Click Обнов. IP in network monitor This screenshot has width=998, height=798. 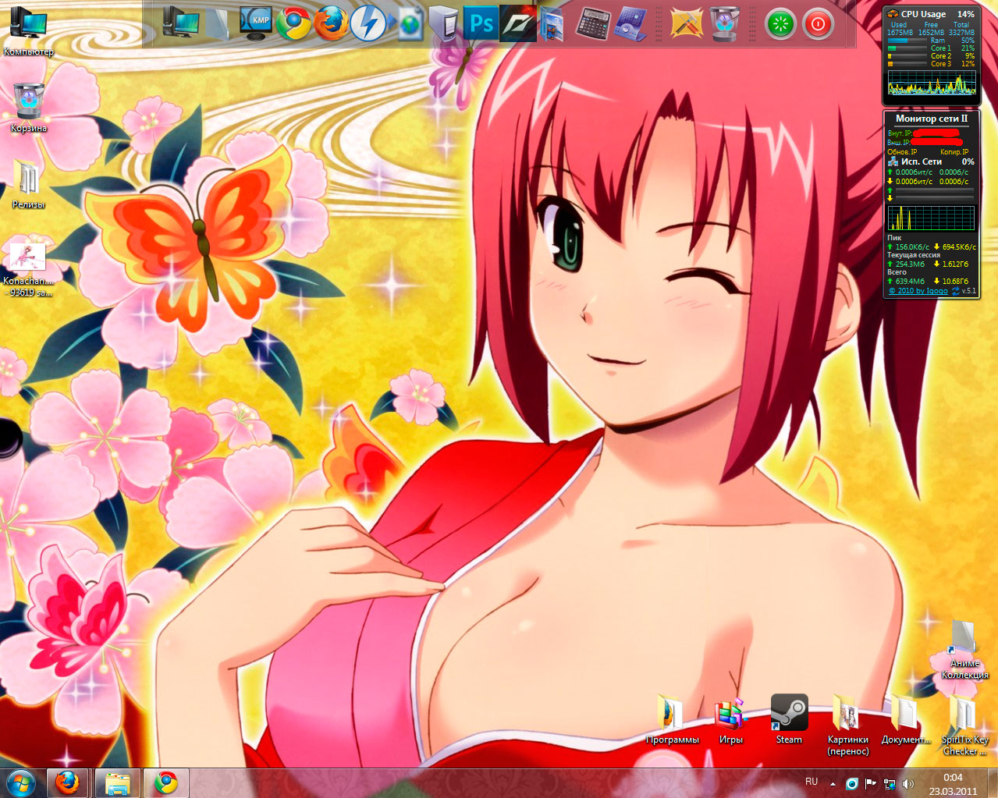902,152
